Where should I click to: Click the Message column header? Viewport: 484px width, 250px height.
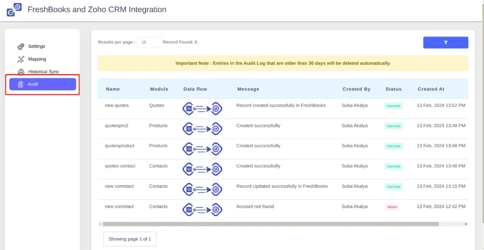[248, 89]
